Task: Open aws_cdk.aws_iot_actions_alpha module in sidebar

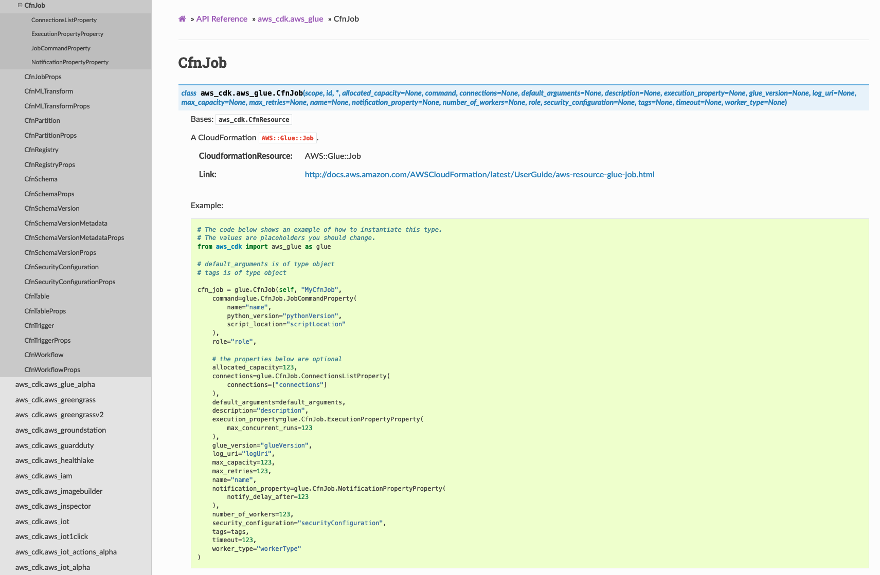Action: (x=66, y=552)
